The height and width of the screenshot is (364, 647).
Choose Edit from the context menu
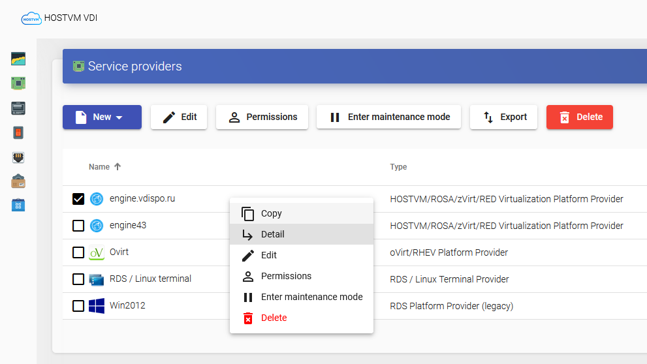(302, 255)
